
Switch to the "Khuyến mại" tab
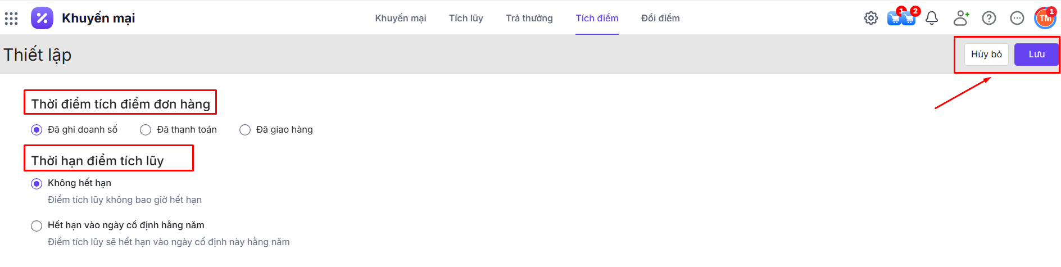coord(400,18)
